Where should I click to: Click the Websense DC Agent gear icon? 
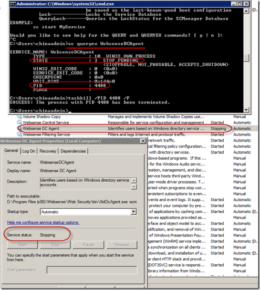pos(20,128)
